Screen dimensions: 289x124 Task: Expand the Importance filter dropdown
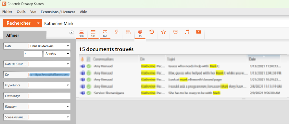tap(68, 85)
